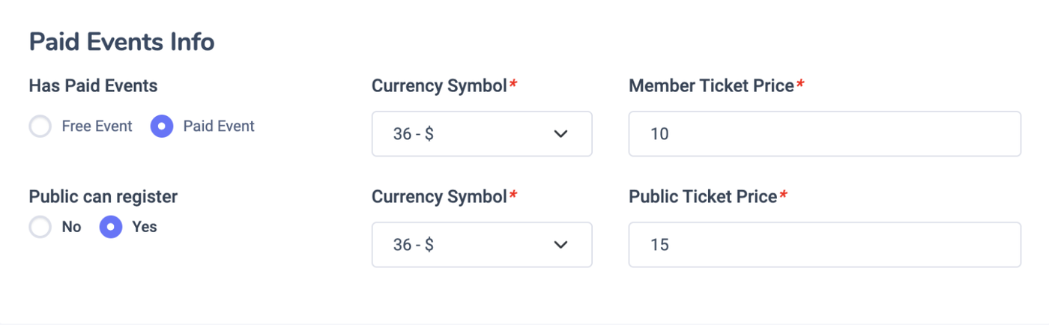Open the member Currency Symbol dropdown
The width and height of the screenshot is (1049, 325).
click(x=481, y=134)
